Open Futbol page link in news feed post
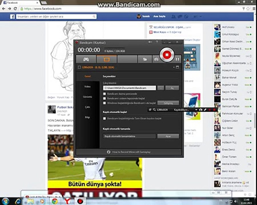 [x=65, y=107]
